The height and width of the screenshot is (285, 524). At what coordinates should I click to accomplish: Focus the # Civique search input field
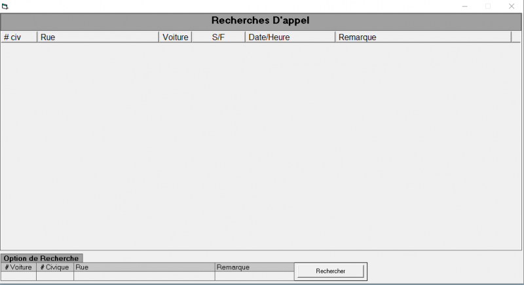point(55,276)
